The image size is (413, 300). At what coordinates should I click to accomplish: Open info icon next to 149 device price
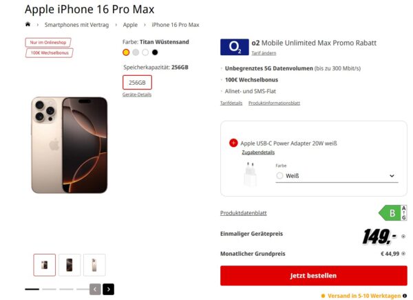(403, 237)
